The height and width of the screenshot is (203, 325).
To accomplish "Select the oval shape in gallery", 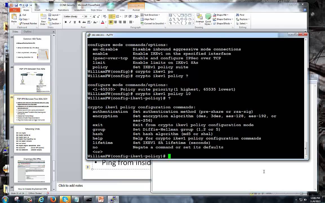I will (x=186, y=15).
